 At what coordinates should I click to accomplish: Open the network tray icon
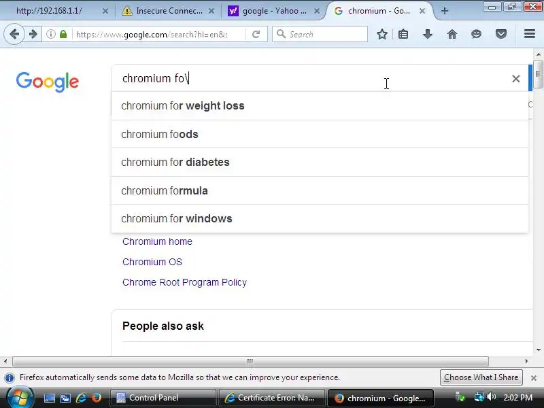(479, 397)
